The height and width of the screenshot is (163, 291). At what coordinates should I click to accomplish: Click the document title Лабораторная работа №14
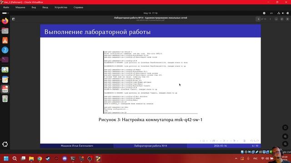pos(151,18)
